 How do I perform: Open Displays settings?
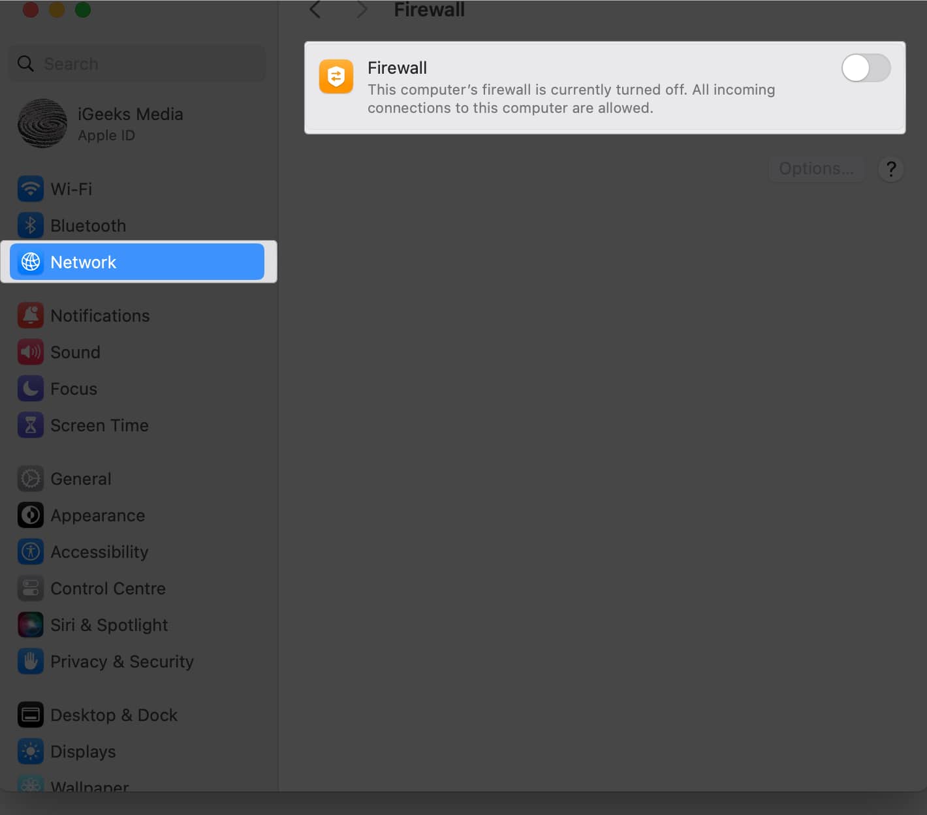click(x=137, y=752)
